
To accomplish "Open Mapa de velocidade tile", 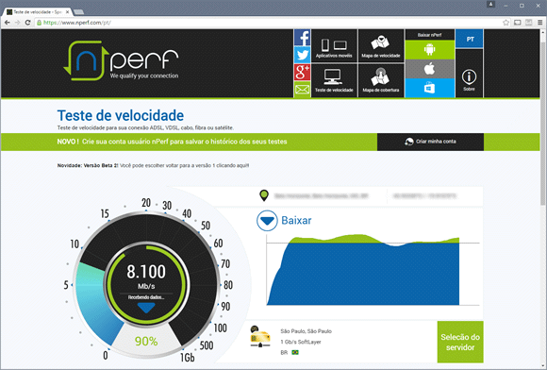I will (x=381, y=46).
